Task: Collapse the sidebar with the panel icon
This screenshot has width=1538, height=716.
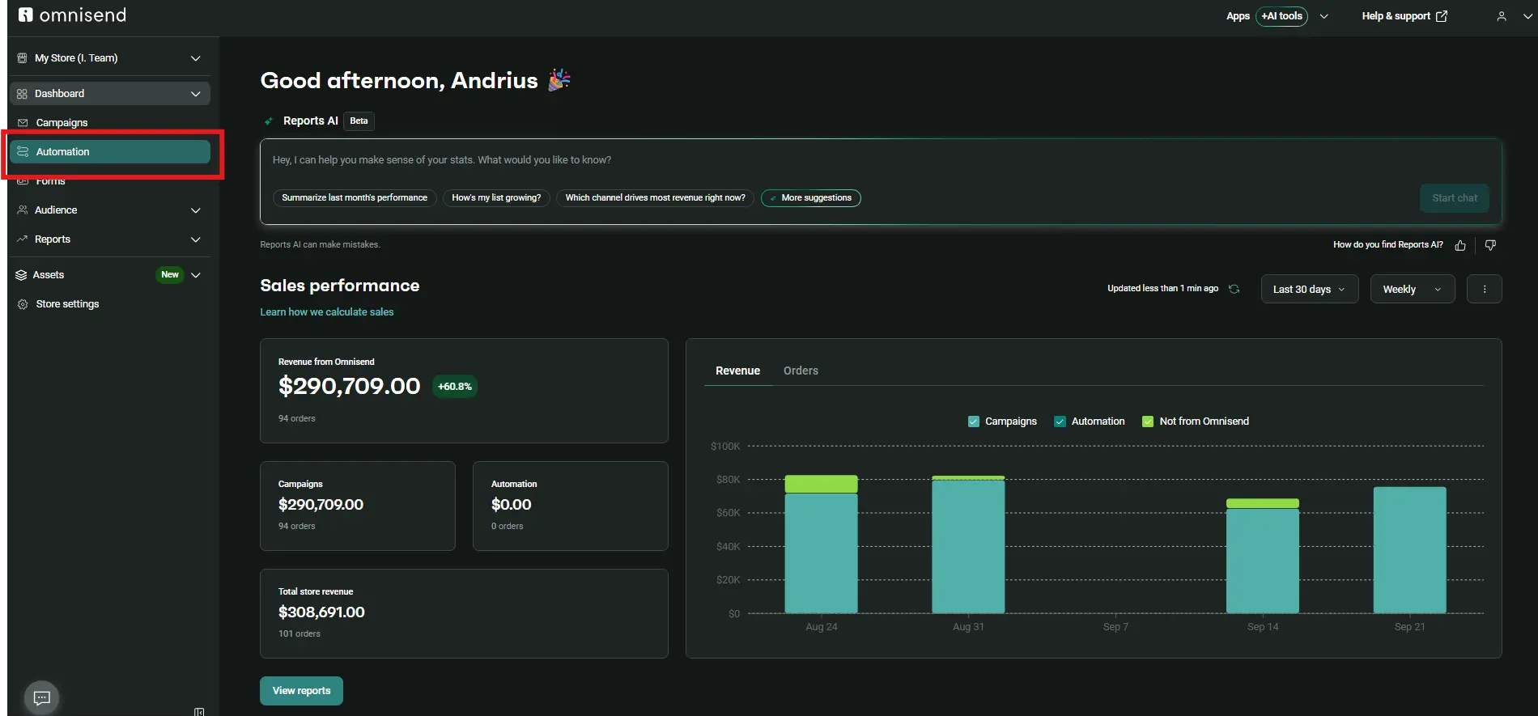Action: coord(199,712)
